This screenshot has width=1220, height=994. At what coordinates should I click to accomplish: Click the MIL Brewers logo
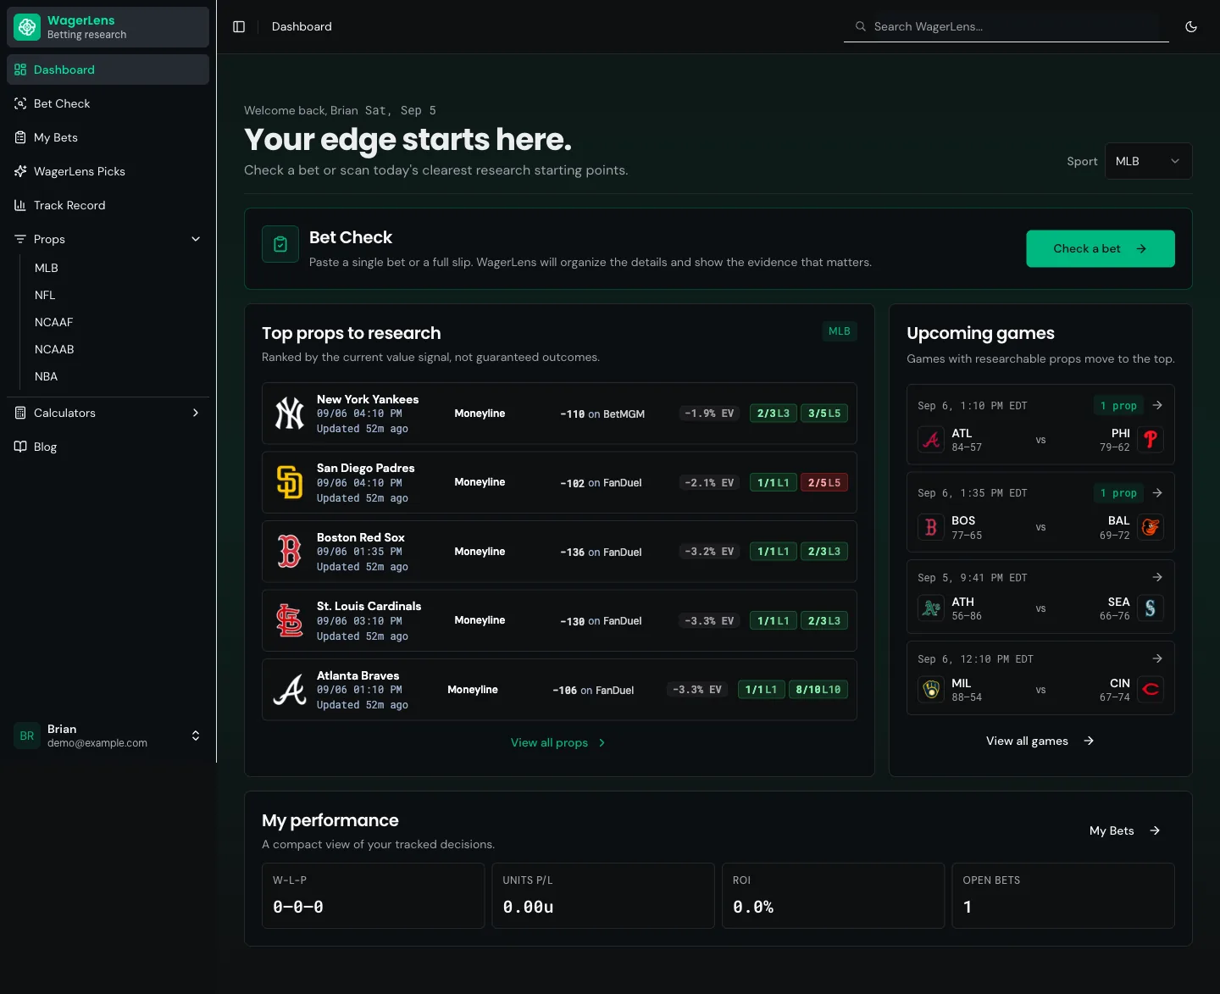pyautogui.click(x=931, y=690)
